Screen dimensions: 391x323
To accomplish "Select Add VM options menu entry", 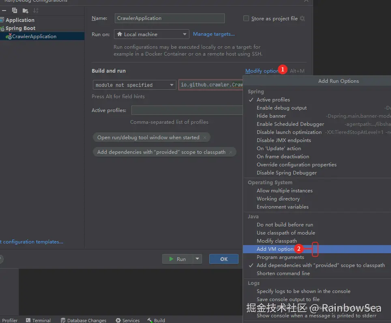I will (276, 249).
